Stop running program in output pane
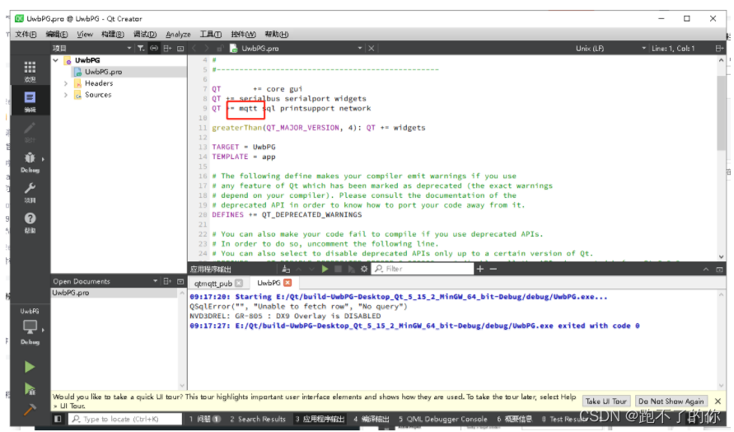734x432 pixels. (x=338, y=269)
